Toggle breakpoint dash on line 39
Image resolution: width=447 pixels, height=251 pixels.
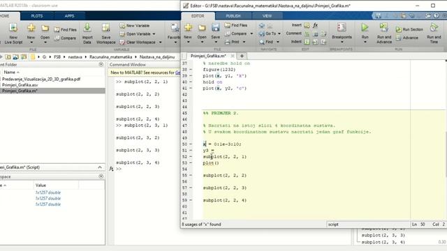(191, 76)
